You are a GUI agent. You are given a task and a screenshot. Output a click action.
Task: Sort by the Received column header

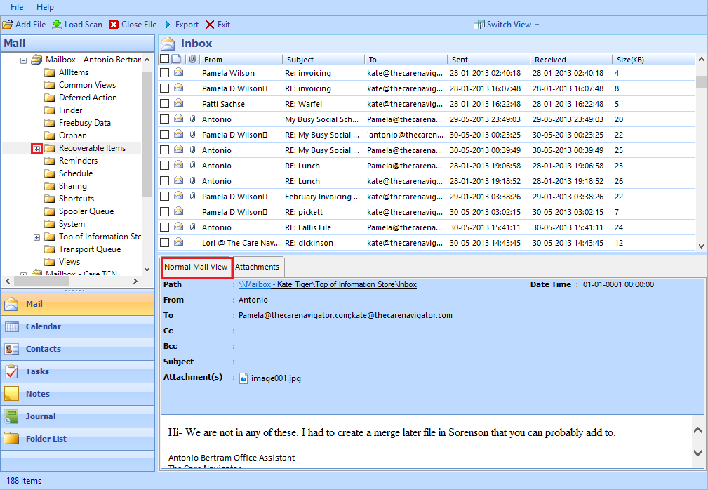point(570,59)
